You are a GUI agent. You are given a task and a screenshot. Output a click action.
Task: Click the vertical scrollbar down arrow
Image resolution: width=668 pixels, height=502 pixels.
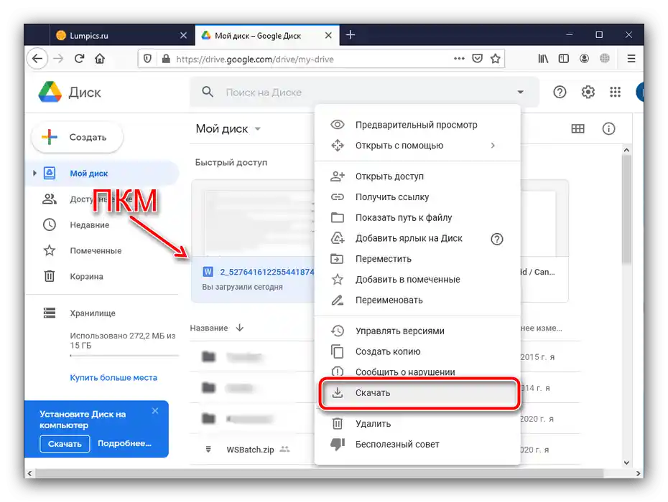pyautogui.click(x=626, y=463)
